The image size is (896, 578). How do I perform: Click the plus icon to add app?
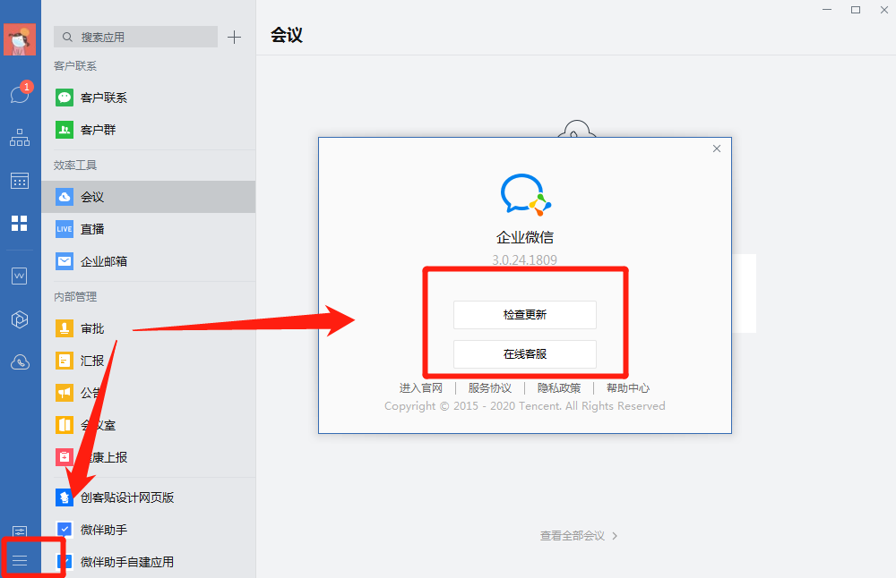click(234, 37)
